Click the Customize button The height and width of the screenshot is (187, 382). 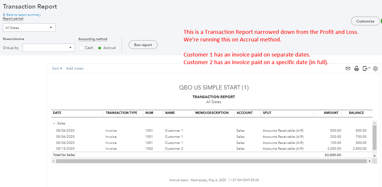(x=365, y=21)
